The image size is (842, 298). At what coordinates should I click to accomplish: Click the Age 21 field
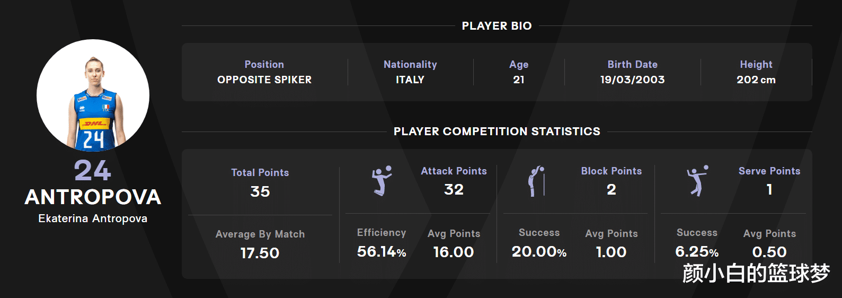(519, 73)
